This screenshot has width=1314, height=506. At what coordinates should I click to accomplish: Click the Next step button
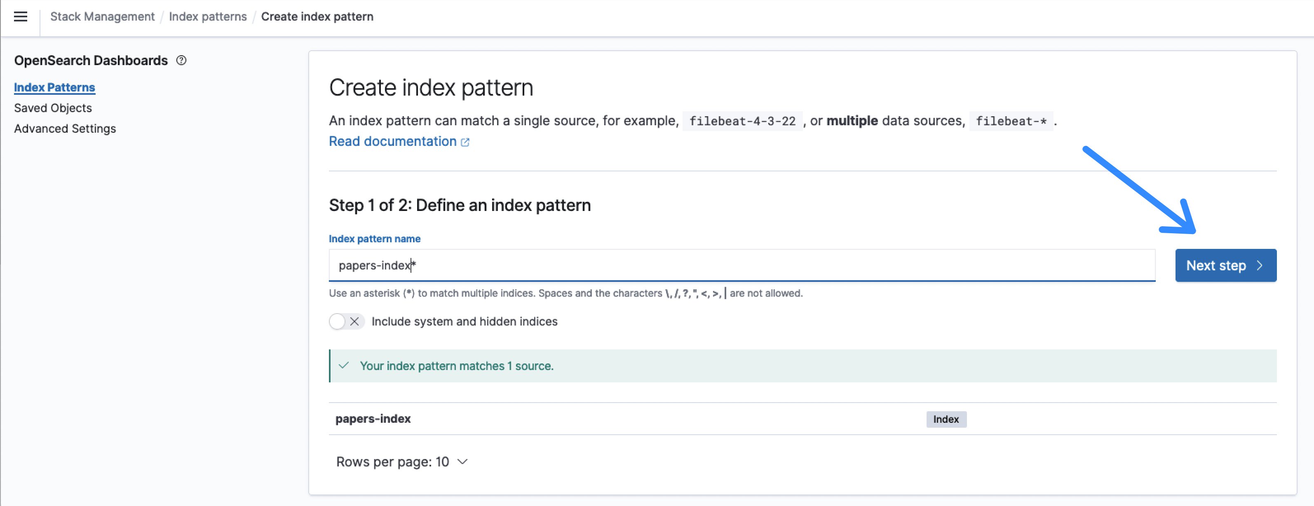pyautogui.click(x=1225, y=265)
